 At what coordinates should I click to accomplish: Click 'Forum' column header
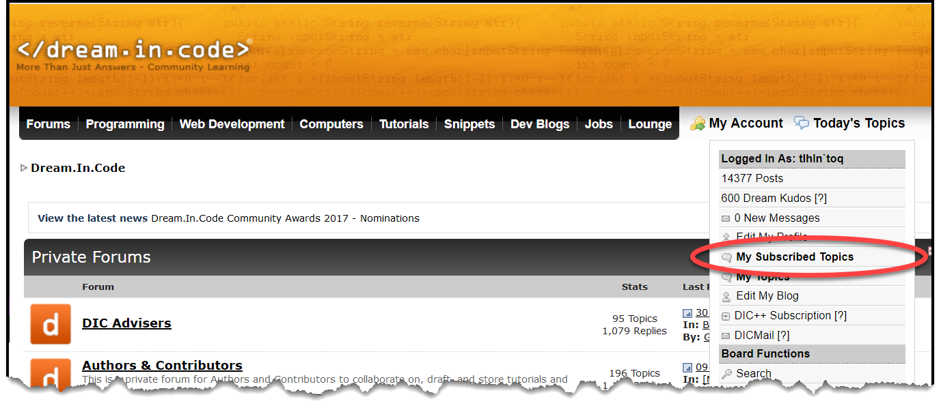[x=98, y=287]
